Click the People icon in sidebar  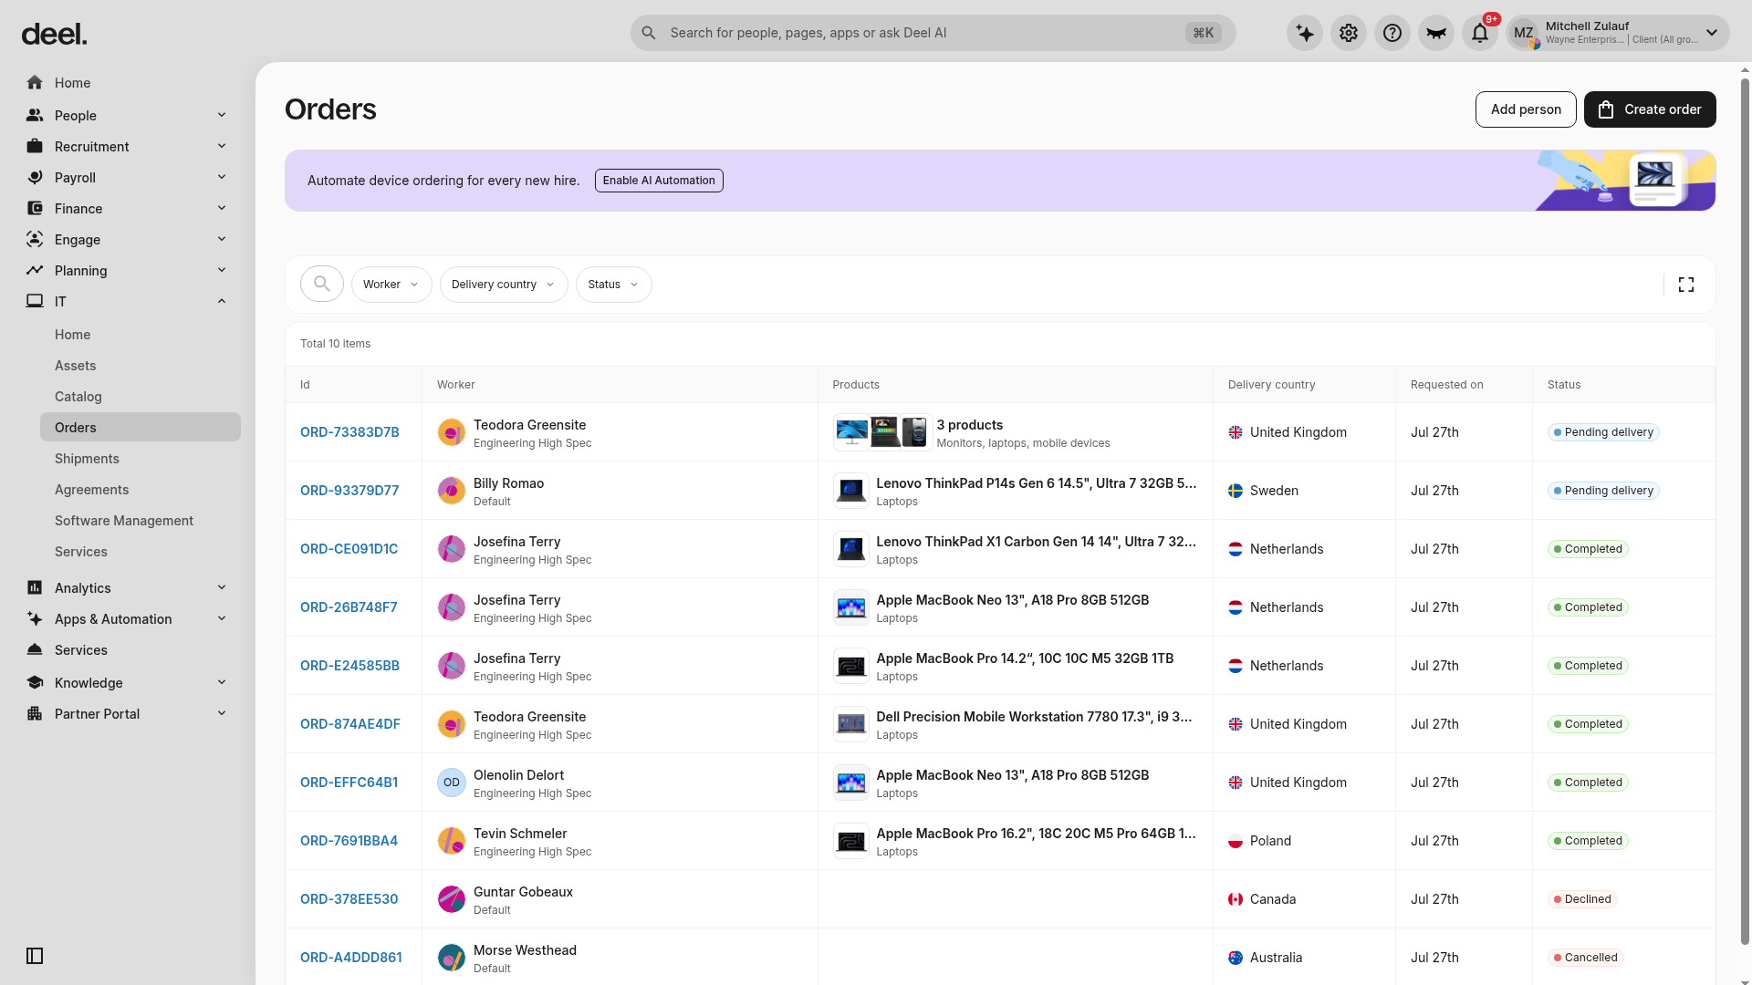35,115
